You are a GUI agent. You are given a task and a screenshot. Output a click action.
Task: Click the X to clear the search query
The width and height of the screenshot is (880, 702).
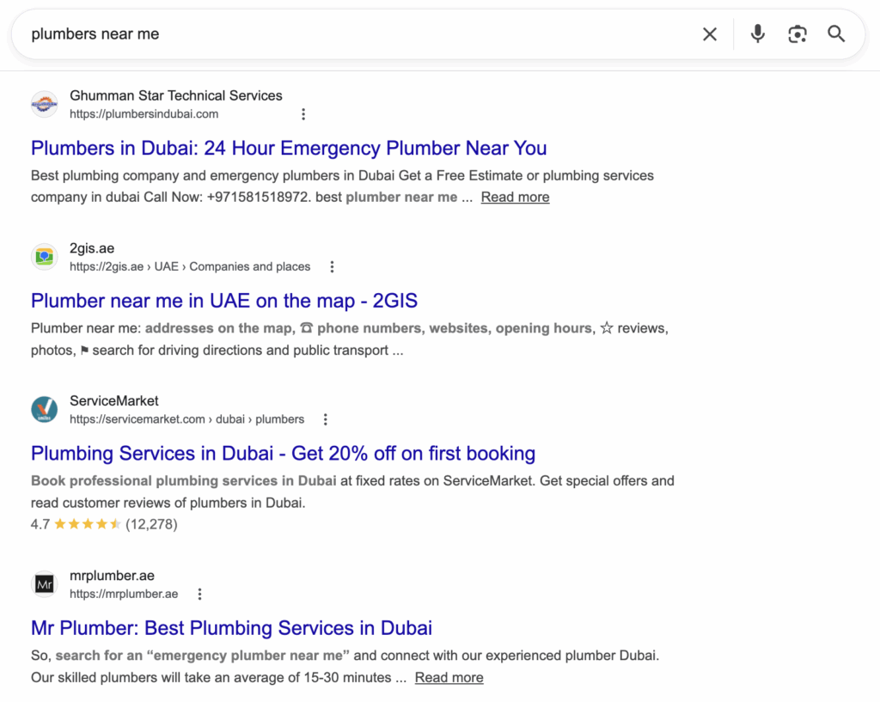pyautogui.click(x=710, y=34)
